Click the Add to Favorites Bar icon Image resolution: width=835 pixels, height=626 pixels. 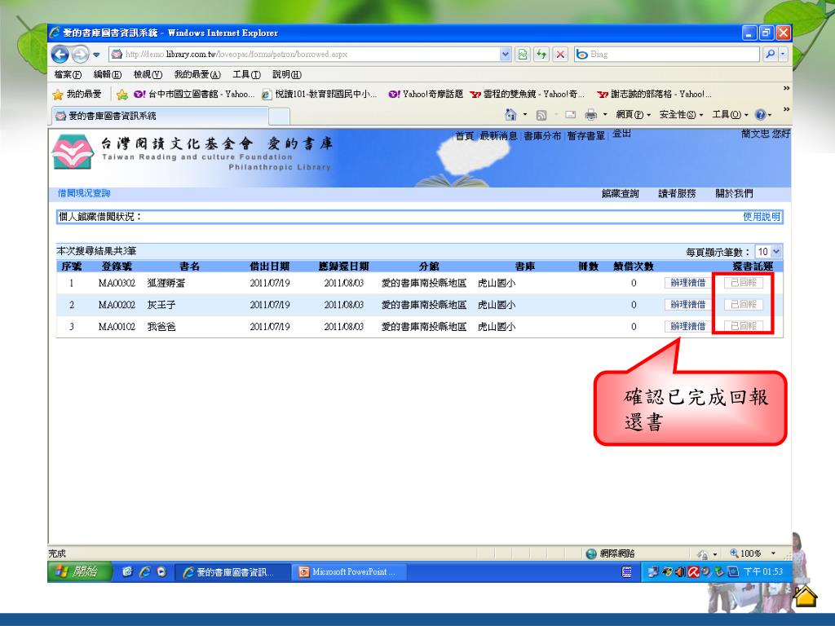point(122,95)
